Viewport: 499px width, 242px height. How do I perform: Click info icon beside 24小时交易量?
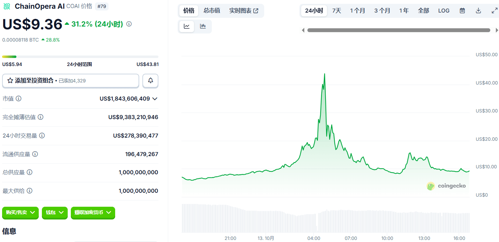point(42,135)
